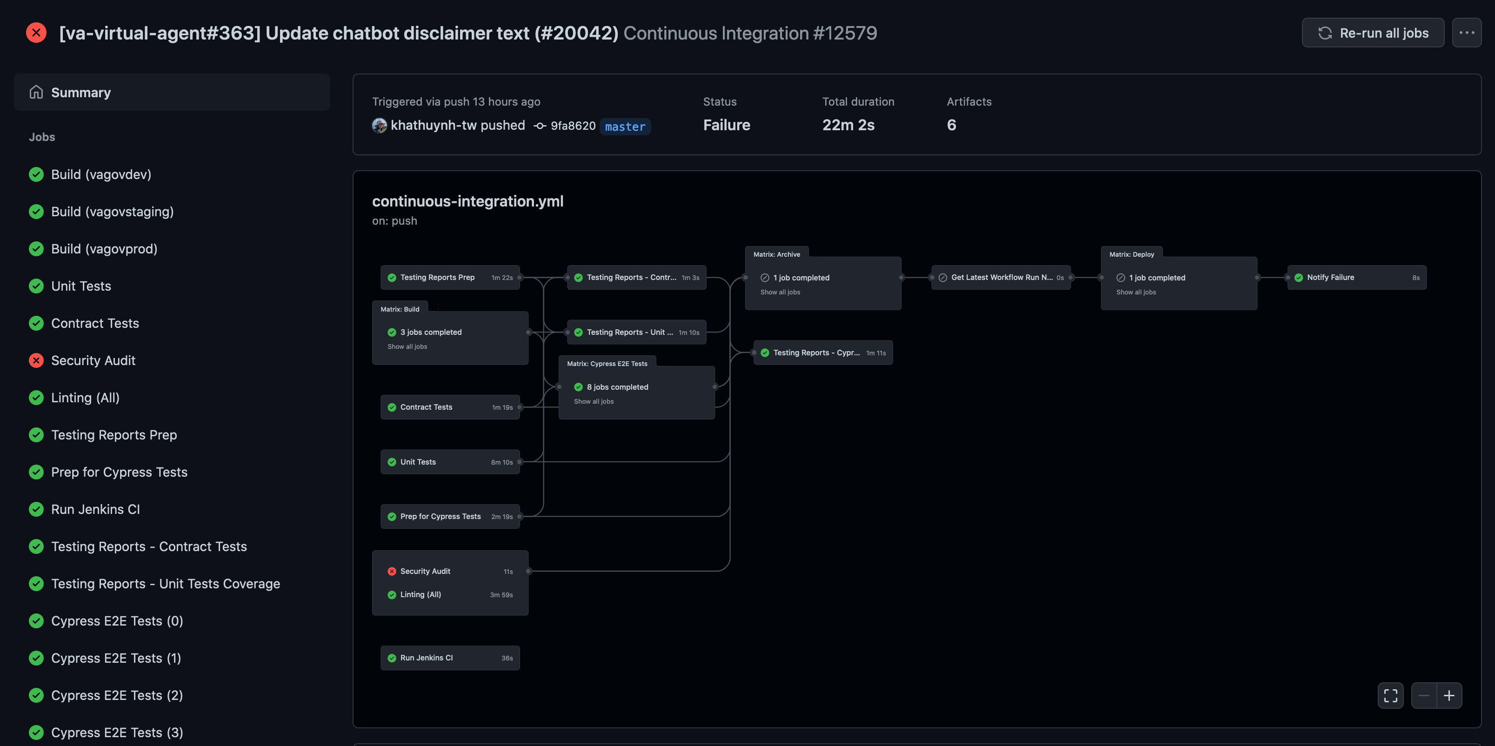The height and width of the screenshot is (746, 1495).
Task: Click the Re-run all jobs button
Action: (x=1373, y=33)
